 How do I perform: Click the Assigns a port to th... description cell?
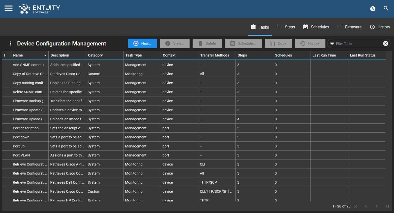pyautogui.click(x=67, y=155)
